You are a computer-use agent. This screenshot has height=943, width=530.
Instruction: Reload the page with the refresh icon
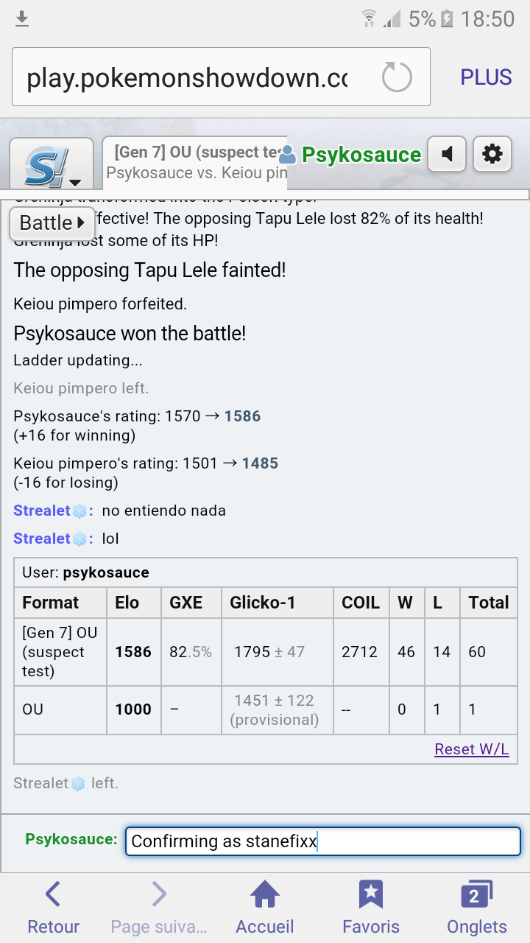point(397,77)
